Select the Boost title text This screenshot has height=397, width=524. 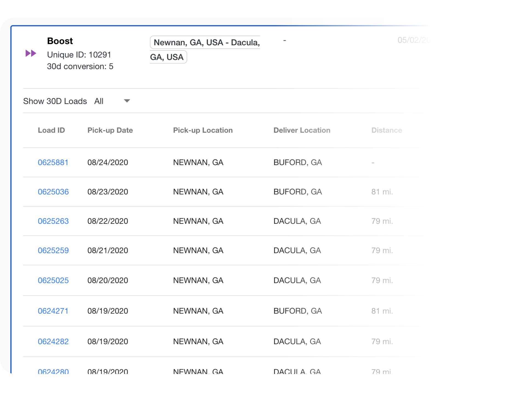point(60,41)
